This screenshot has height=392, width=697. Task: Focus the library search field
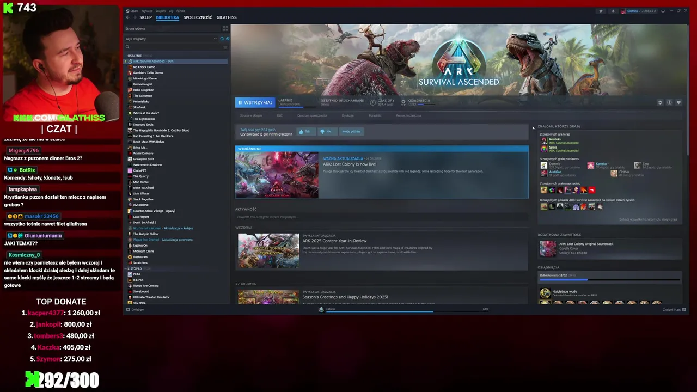pyautogui.click(x=173, y=47)
